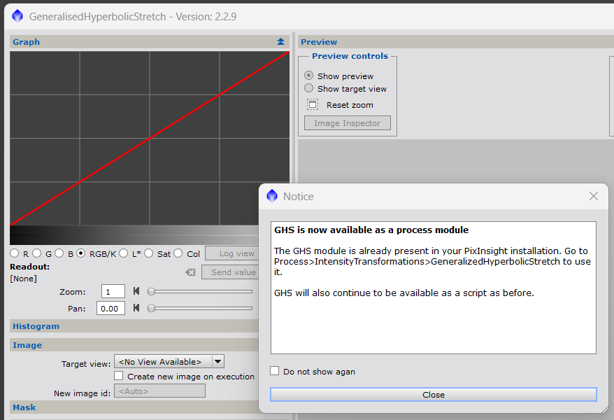Viewport: 614px width, 420px height.
Task: Click the New image id field
Action: point(159,391)
